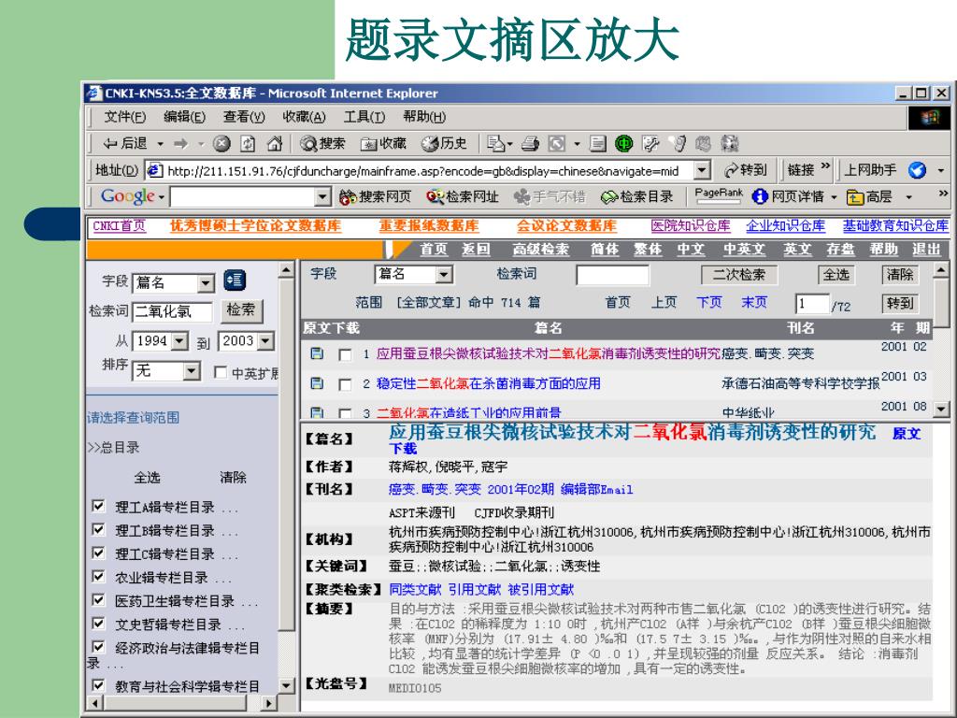Open the Google search box dropdown
Viewport: 957px width, 718px height.
(x=322, y=196)
